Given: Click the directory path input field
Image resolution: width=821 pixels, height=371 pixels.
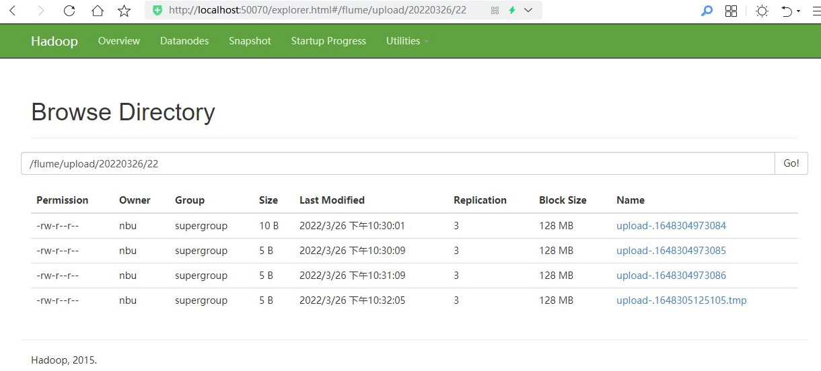Looking at the screenshot, I should 398,163.
